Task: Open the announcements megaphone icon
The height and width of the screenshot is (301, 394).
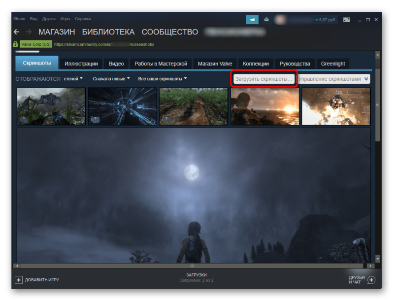Action: point(252,20)
